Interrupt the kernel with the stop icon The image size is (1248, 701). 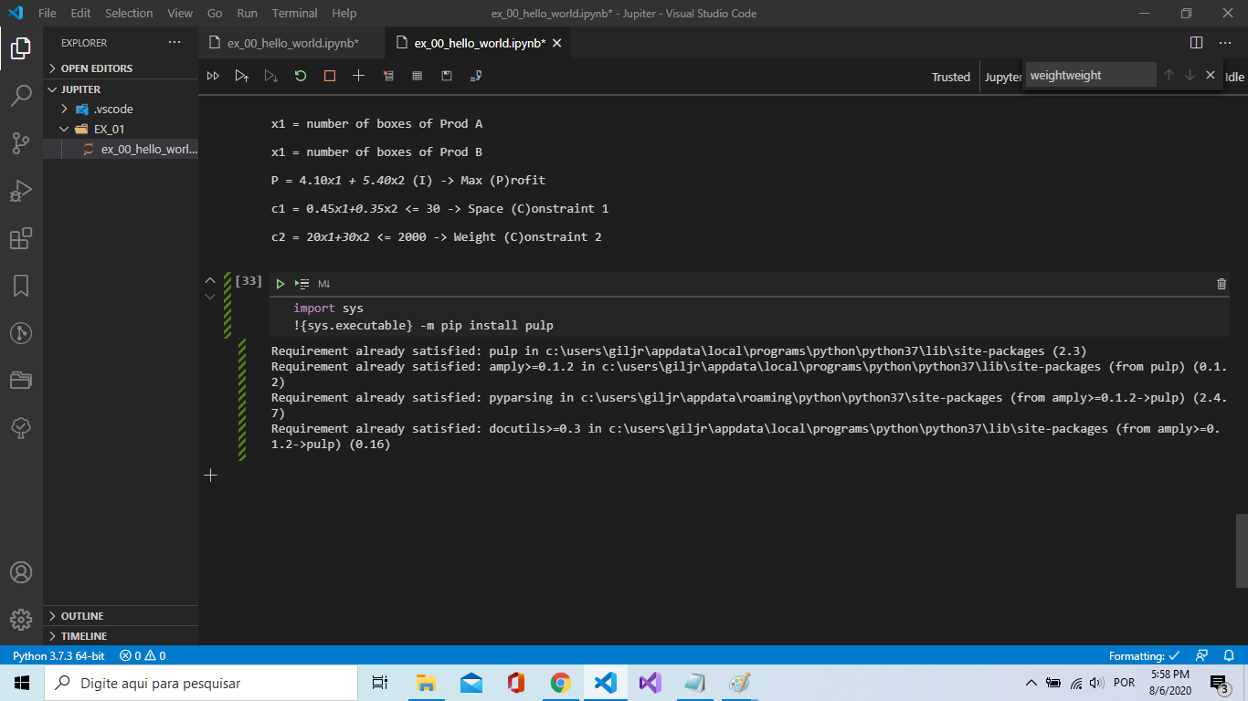[329, 76]
